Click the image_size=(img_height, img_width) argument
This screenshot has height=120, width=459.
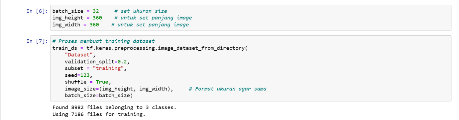pyautogui.click(x=119, y=89)
